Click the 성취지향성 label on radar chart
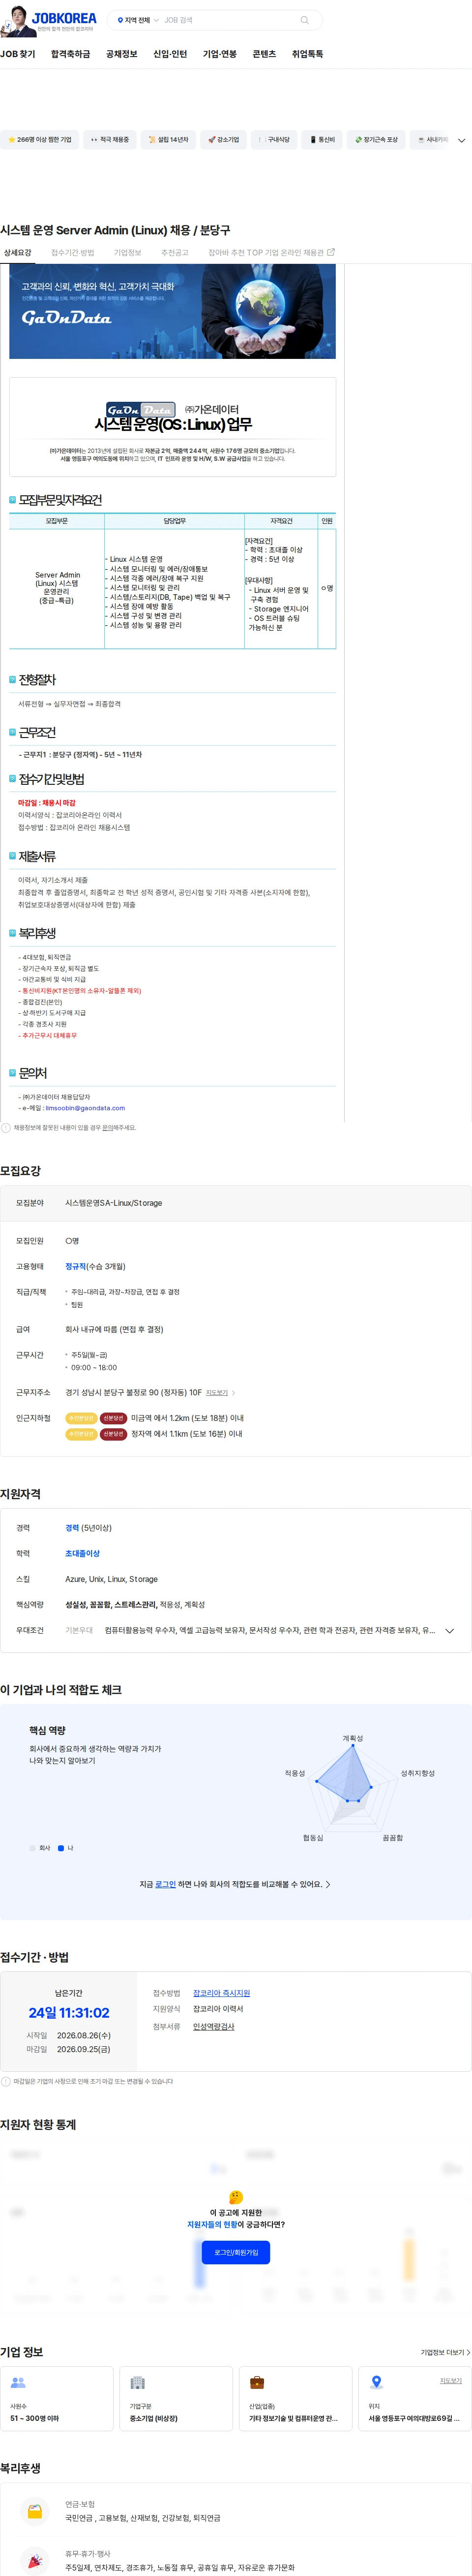This screenshot has width=472, height=2576. pos(417,1773)
